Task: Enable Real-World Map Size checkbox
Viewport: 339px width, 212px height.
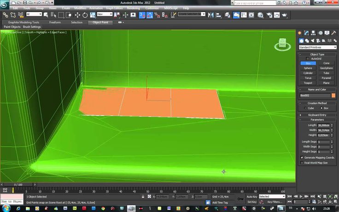Action: (x=302, y=162)
